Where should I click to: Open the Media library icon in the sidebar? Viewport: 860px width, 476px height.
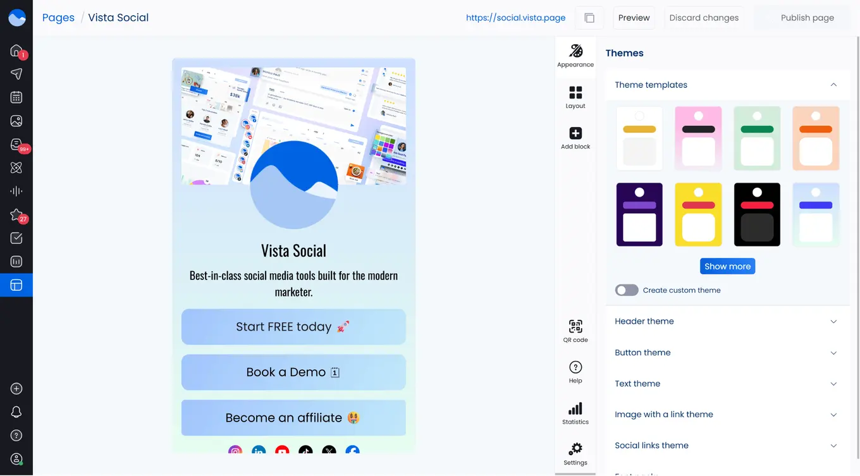point(16,120)
